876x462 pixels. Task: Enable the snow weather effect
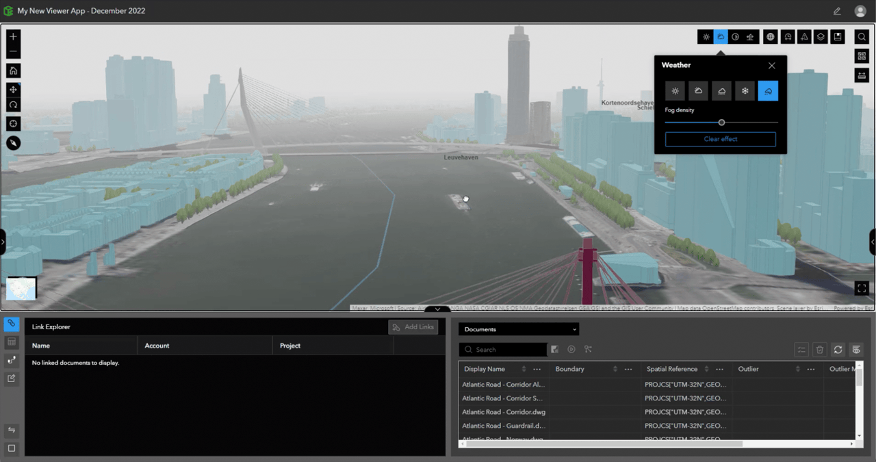745,90
